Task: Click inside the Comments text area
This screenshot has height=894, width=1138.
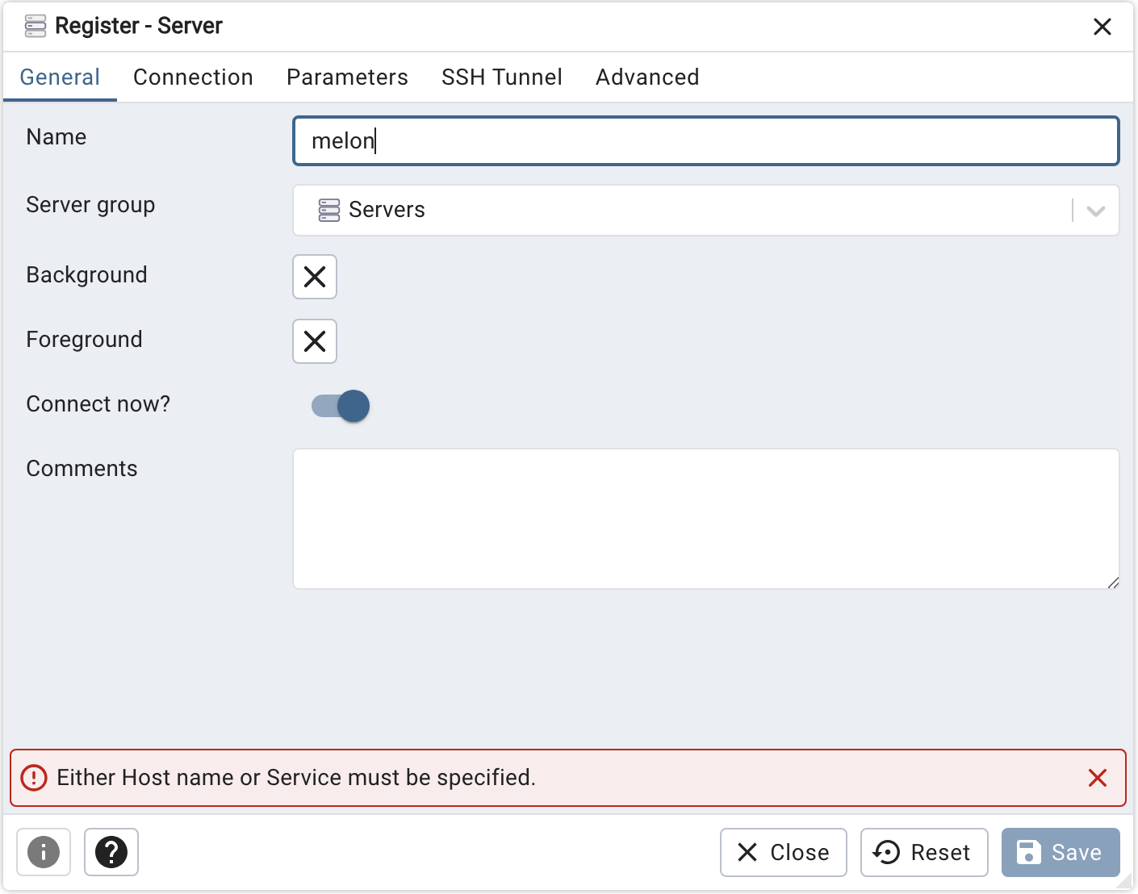Action: (706, 519)
